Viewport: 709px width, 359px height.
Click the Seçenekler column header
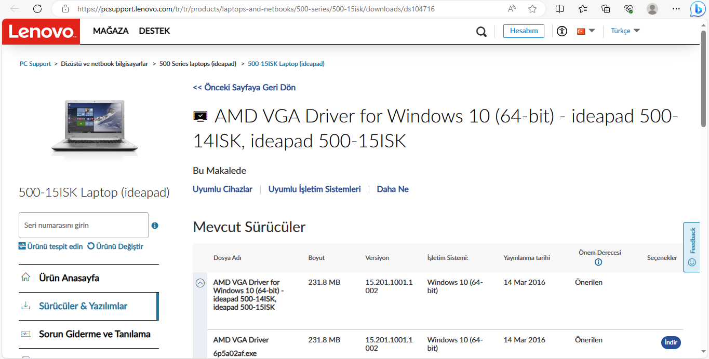tap(662, 258)
